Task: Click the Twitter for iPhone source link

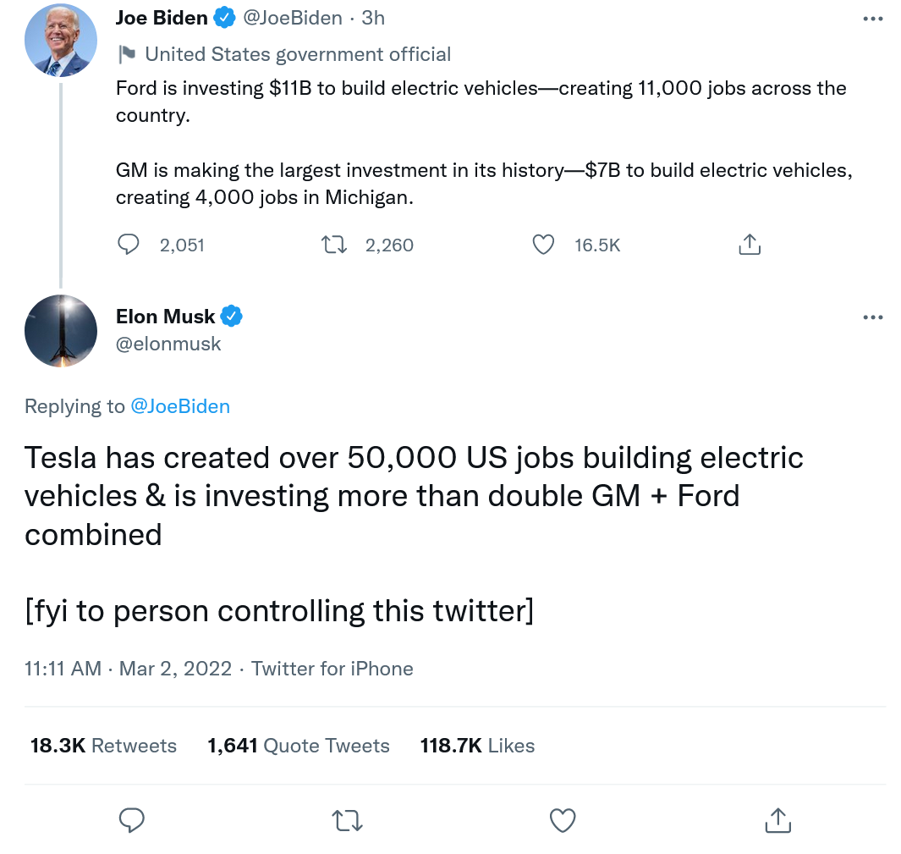Action: (x=332, y=669)
